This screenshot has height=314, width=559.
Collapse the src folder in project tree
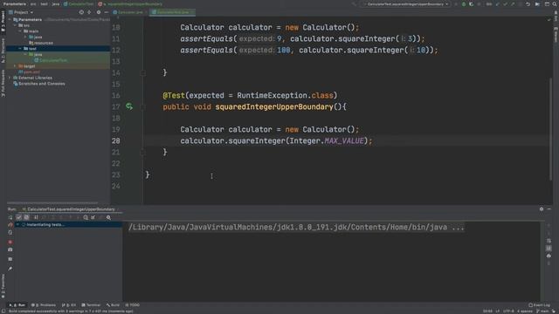pyautogui.click(x=15, y=25)
